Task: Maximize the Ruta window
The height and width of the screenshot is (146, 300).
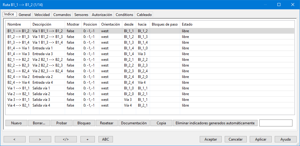Action: (x=279, y=5)
